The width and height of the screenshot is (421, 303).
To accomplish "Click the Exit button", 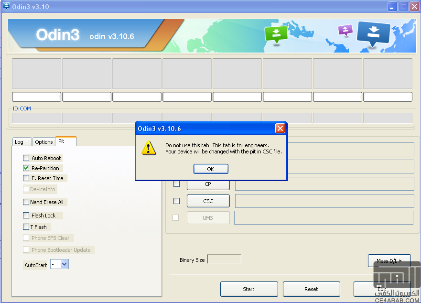I will [x=382, y=289].
